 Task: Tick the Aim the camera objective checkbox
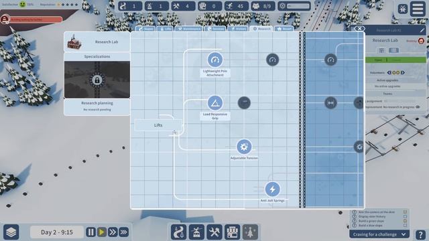pos(405,212)
